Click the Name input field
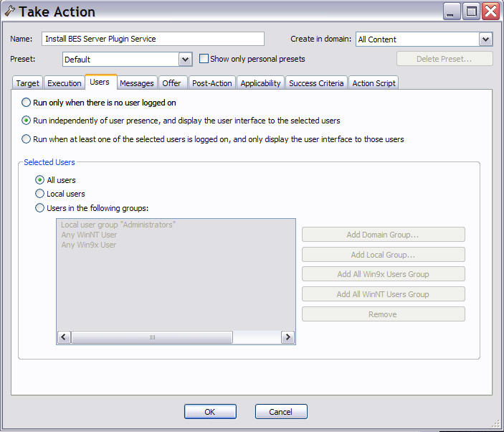This screenshot has height=432, width=504. [153, 39]
